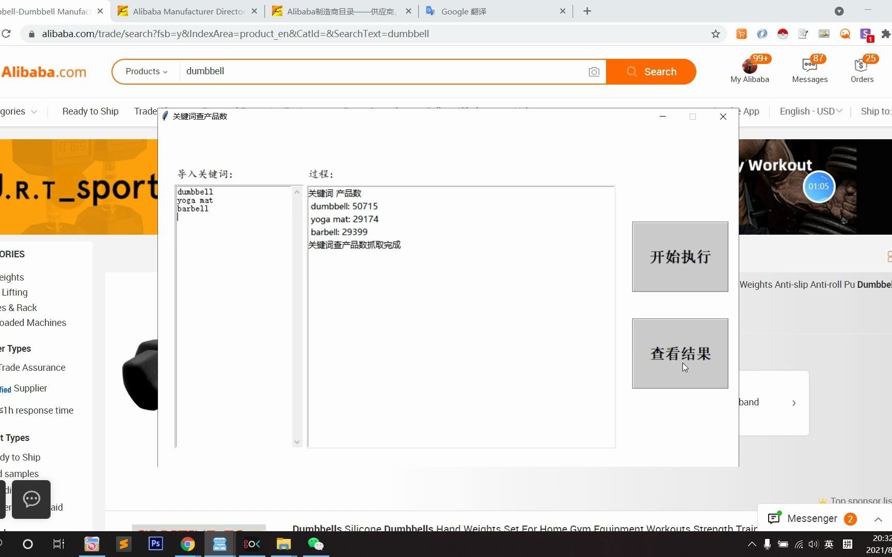Open a new browser tab
This screenshot has height=557, width=892.
(587, 11)
